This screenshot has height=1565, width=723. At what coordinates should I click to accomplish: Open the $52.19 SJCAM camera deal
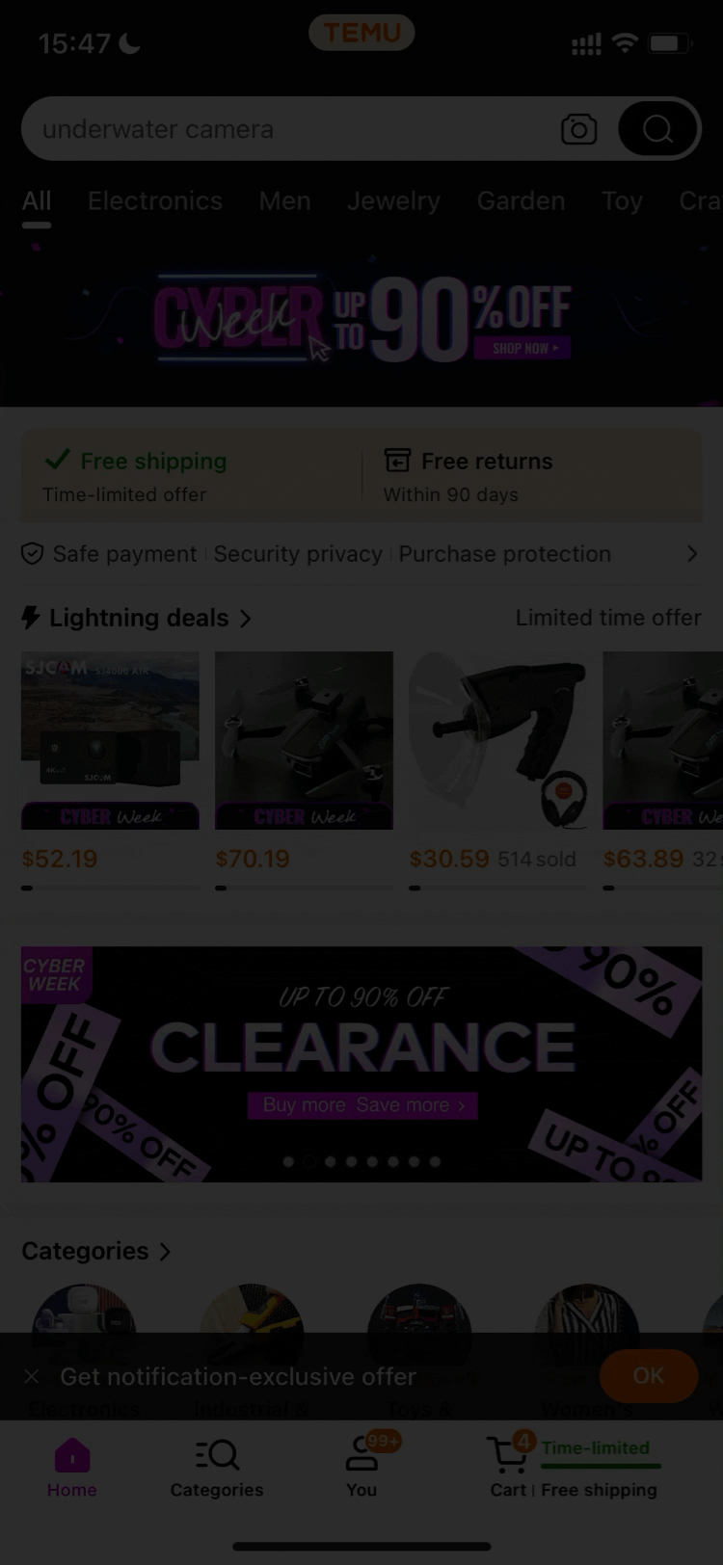pyautogui.click(x=110, y=740)
